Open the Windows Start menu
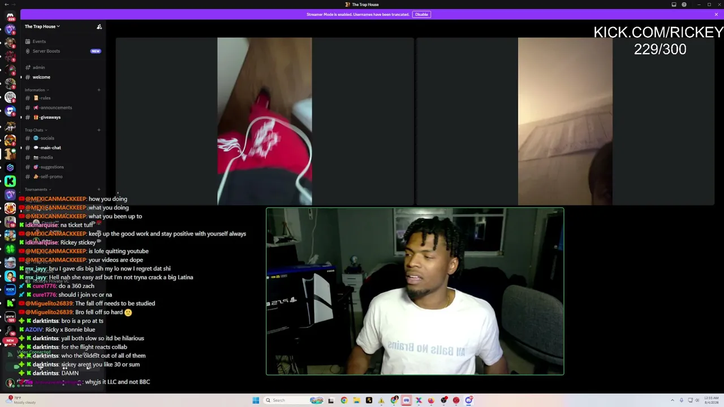Image resolution: width=724 pixels, height=407 pixels. 256,400
